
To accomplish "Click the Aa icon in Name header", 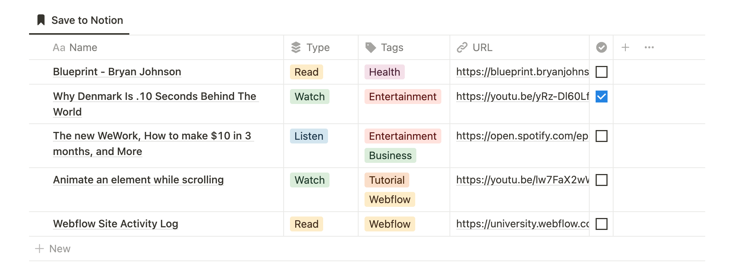I will click(59, 48).
